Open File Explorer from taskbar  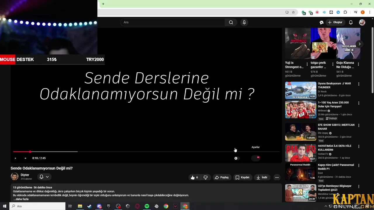tap(80, 206)
